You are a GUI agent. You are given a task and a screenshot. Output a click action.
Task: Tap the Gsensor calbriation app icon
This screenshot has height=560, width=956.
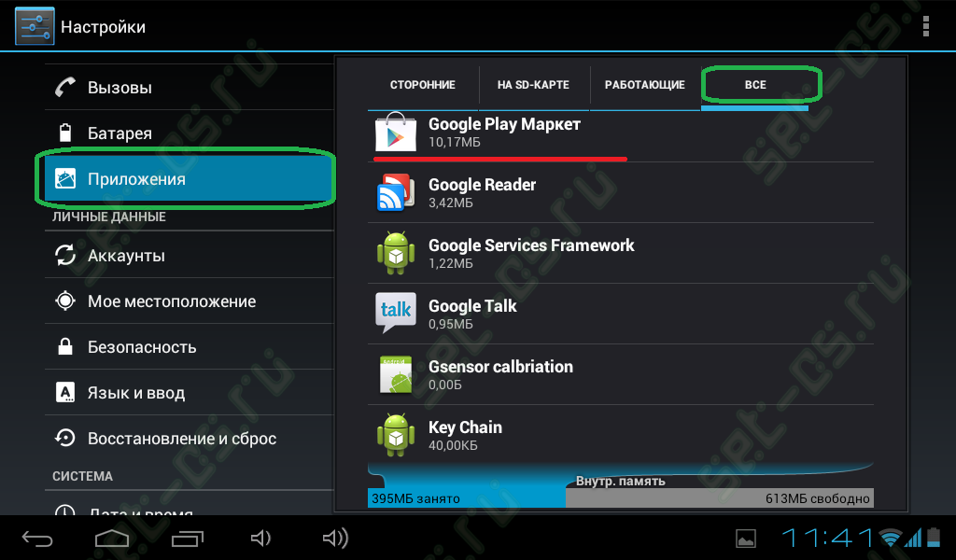click(x=396, y=374)
